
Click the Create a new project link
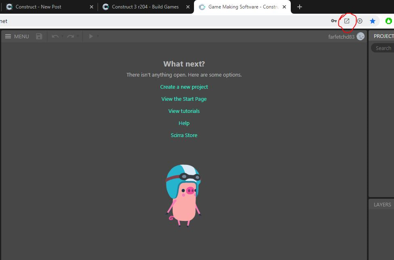[184, 87]
